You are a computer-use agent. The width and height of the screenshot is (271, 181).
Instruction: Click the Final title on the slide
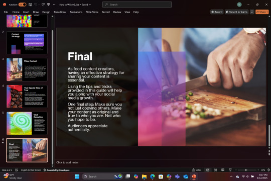click(80, 56)
